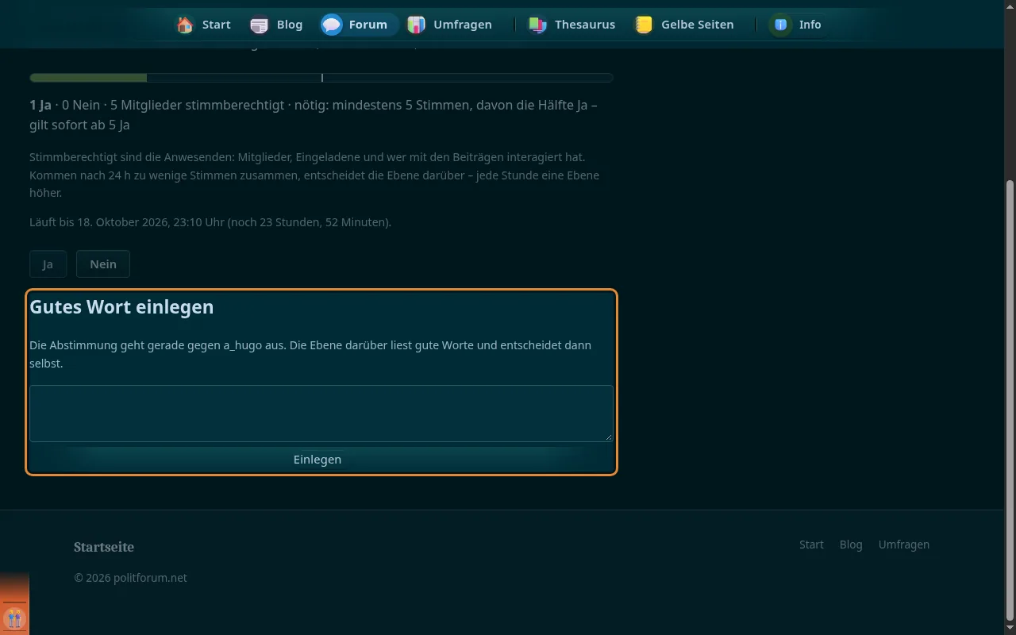Click the Startseite footer heading
This screenshot has width=1016, height=635.
[x=104, y=547]
